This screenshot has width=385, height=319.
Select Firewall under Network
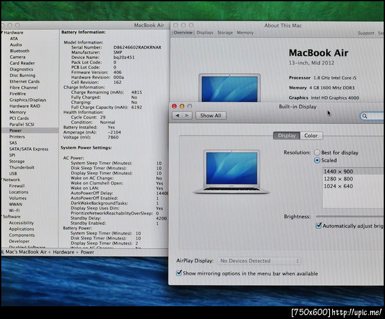click(17, 186)
